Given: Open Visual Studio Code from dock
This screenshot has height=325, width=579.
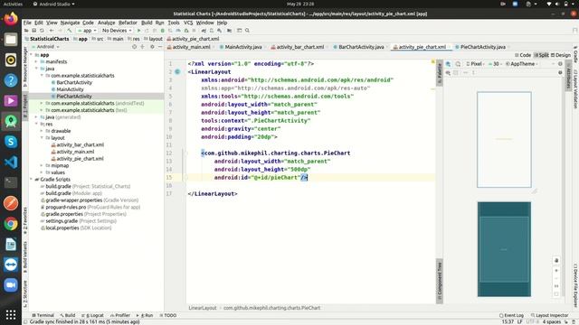Looking at the screenshot, I should point(11,162).
